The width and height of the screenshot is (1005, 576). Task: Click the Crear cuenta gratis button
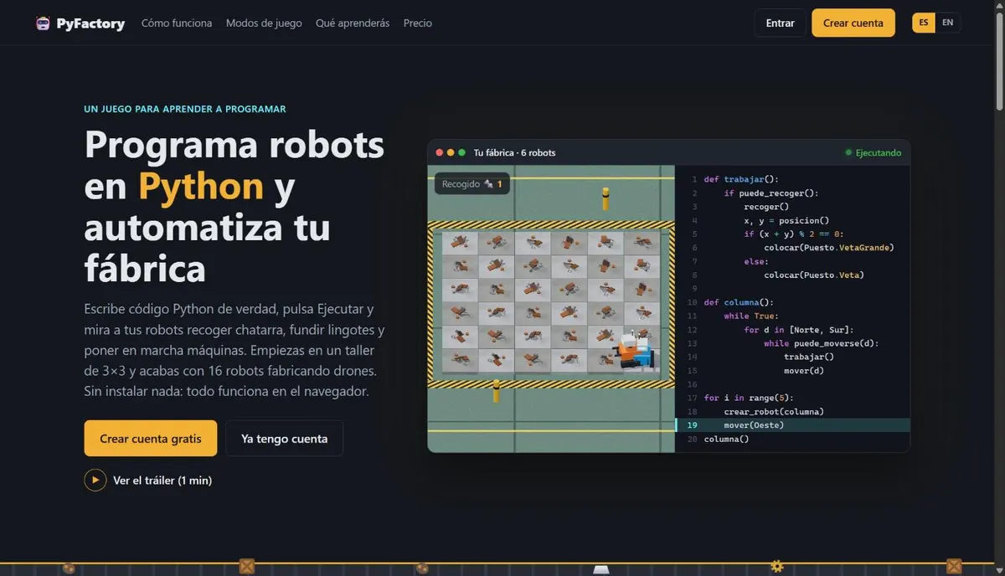(151, 439)
